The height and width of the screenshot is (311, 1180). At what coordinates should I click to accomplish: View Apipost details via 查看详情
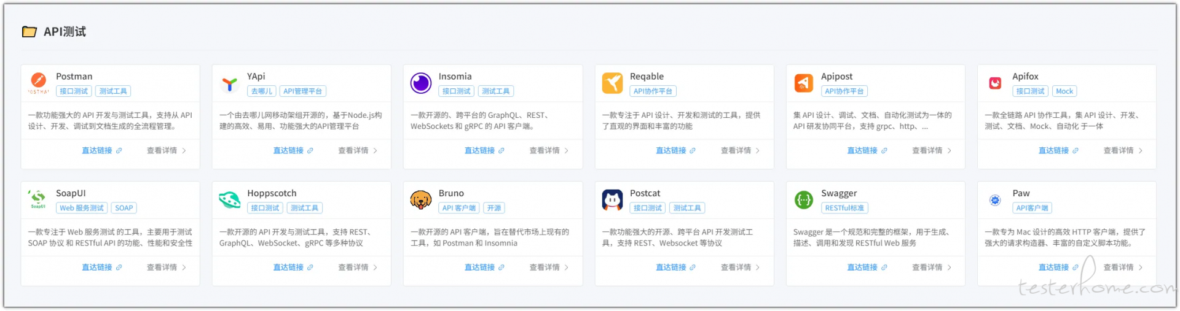[x=932, y=150]
